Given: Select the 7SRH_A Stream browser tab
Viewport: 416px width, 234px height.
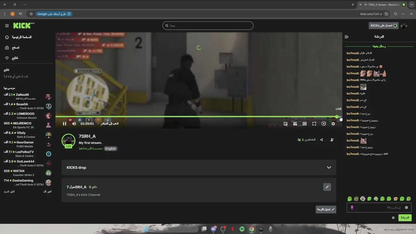Looking at the screenshot, I should click(383, 5).
